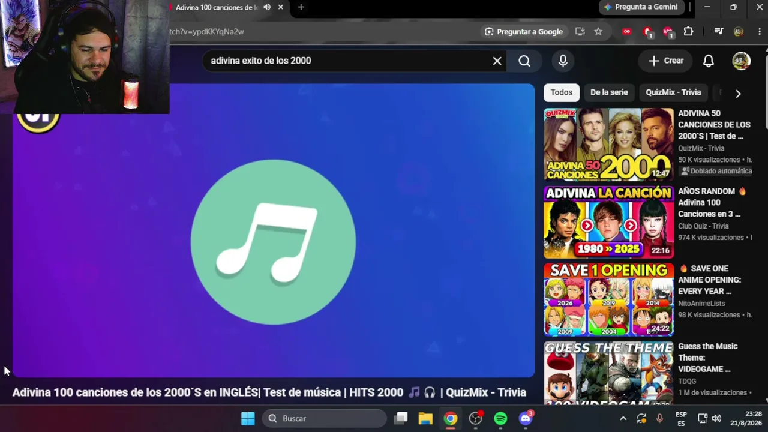Screen dimensions: 768x432
Task: Open network settings tray icon
Action: click(x=703, y=418)
